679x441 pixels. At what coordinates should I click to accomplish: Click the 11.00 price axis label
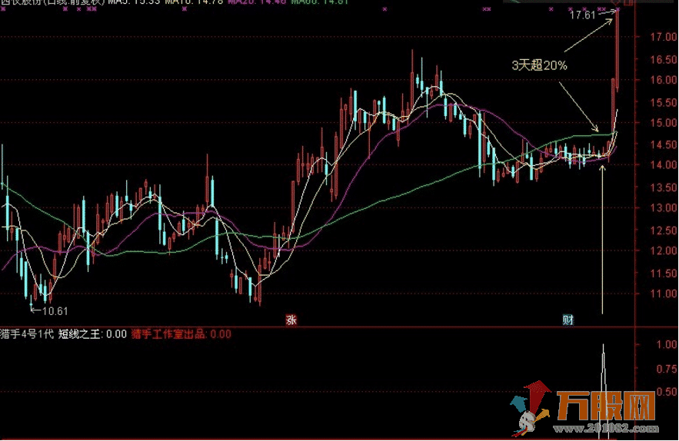664,293
